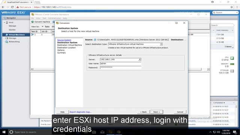Go back in the browser

pos(3,7)
